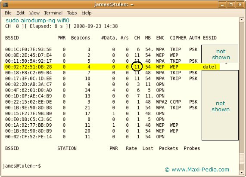Open the Terminal menu
The height and width of the screenshot is (177, 246).
[x=53, y=13]
